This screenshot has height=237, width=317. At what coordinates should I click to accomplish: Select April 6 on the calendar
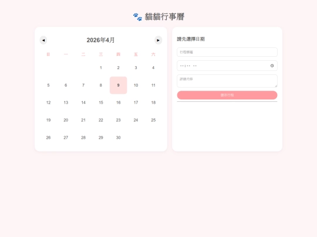[x=66, y=85]
